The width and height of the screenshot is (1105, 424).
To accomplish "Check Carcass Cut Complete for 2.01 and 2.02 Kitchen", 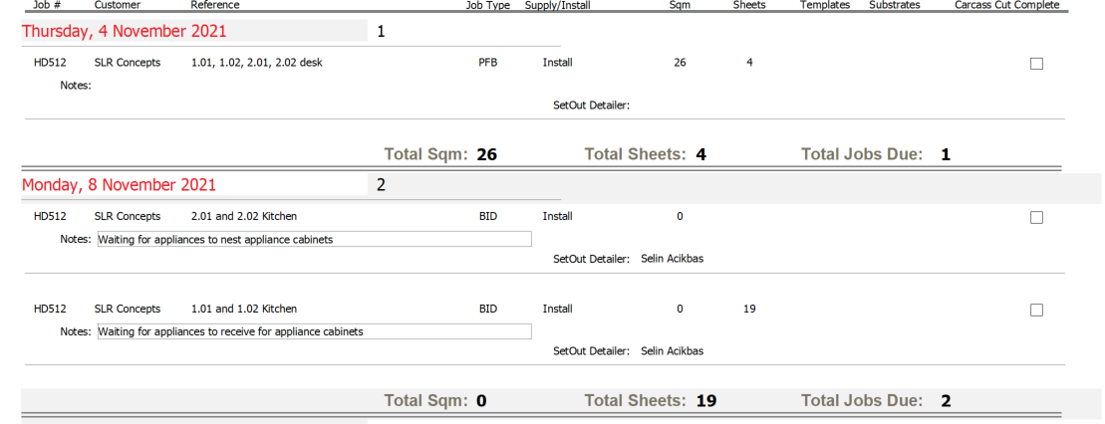I will point(1036,218).
